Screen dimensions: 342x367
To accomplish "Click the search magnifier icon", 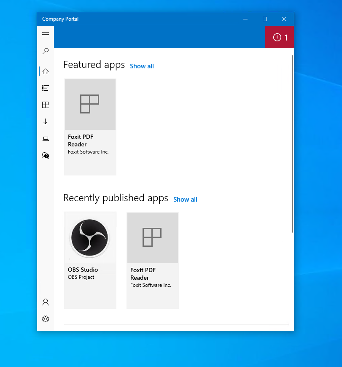I will [46, 51].
